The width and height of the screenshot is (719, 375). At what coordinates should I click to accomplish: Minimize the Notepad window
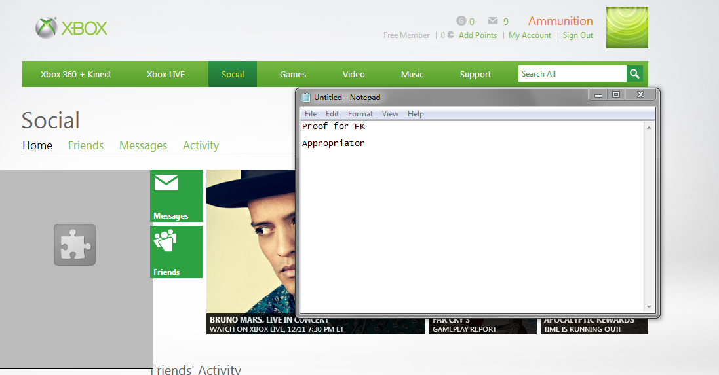pyautogui.click(x=598, y=95)
